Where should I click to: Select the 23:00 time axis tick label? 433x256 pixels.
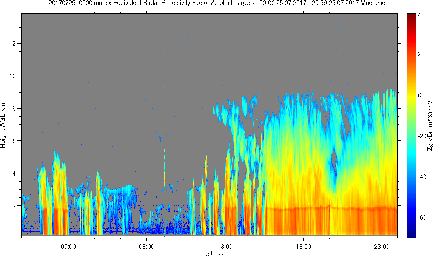tap(382, 247)
